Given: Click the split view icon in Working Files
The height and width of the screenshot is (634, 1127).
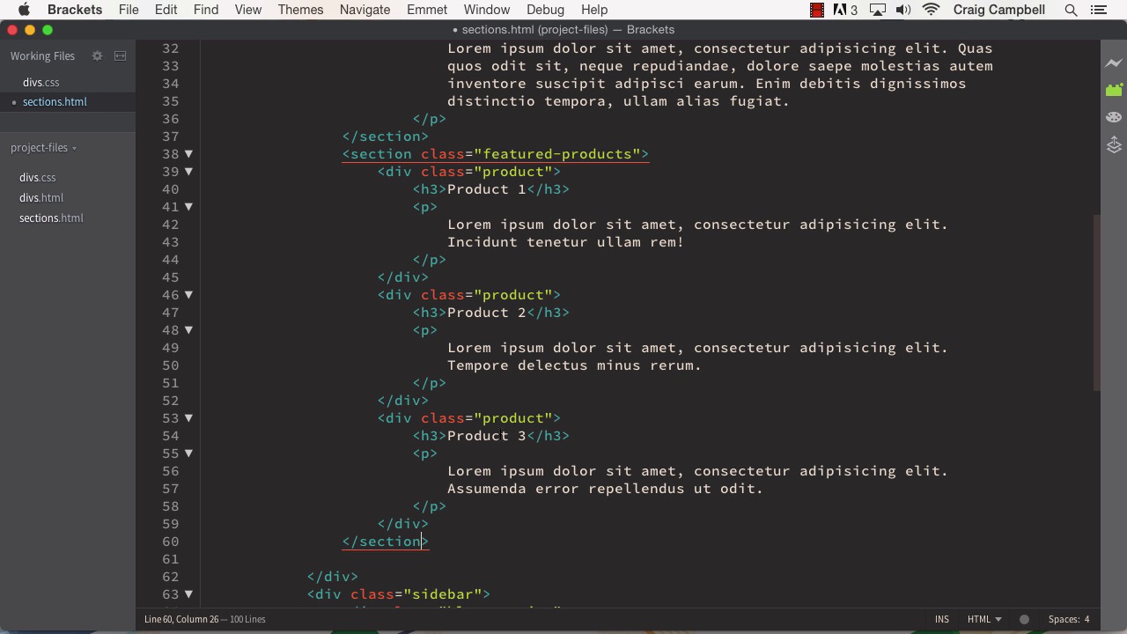Looking at the screenshot, I should click(121, 55).
